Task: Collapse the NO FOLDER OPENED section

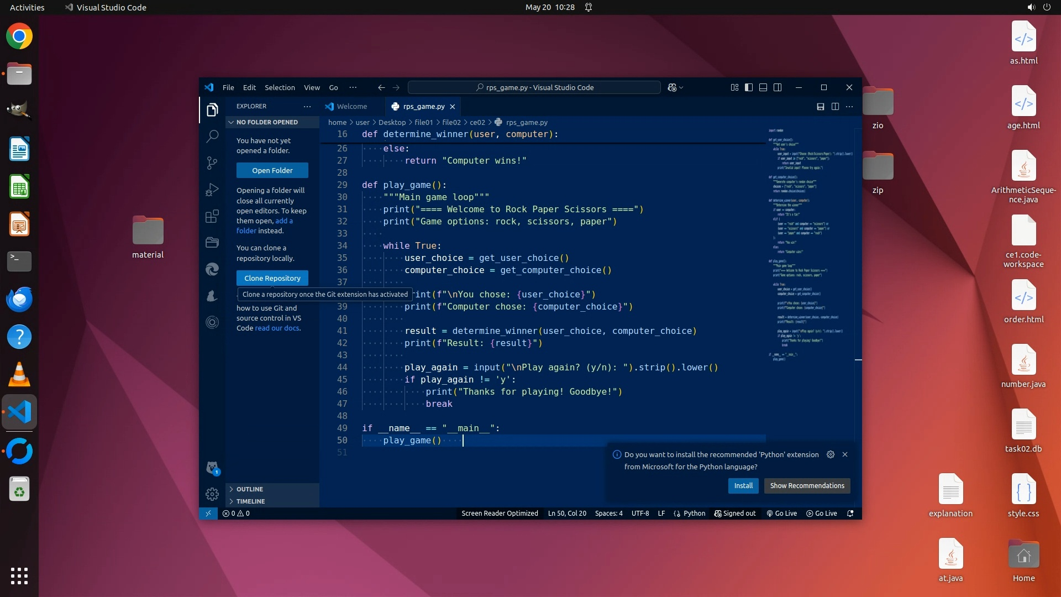Action: coord(267,122)
